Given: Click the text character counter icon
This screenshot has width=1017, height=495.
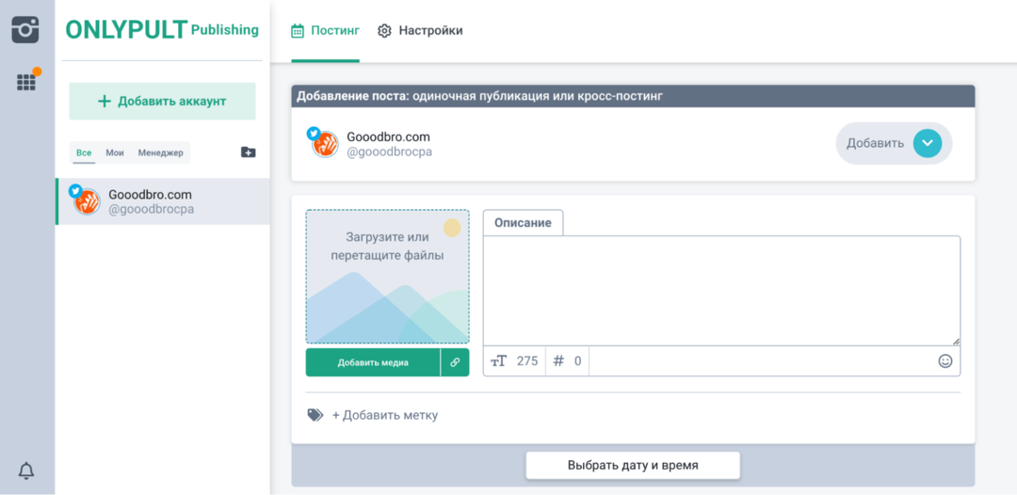Looking at the screenshot, I should pyautogui.click(x=499, y=360).
